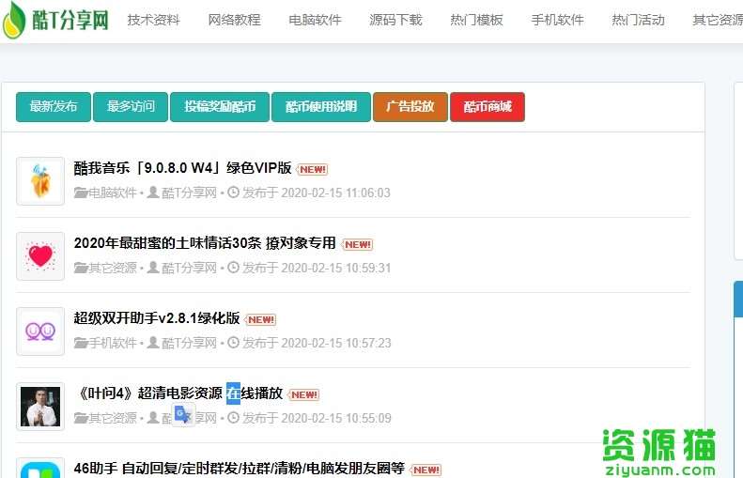Click timestamp 发布于 2020-02-15 10:55:09
This screenshot has height=478, width=743.
click(317, 418)
